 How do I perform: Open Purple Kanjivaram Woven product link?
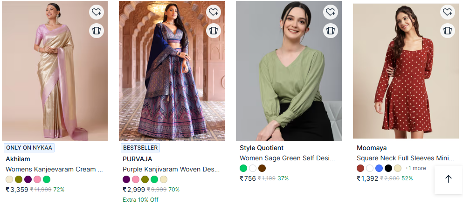coord(171,169)
